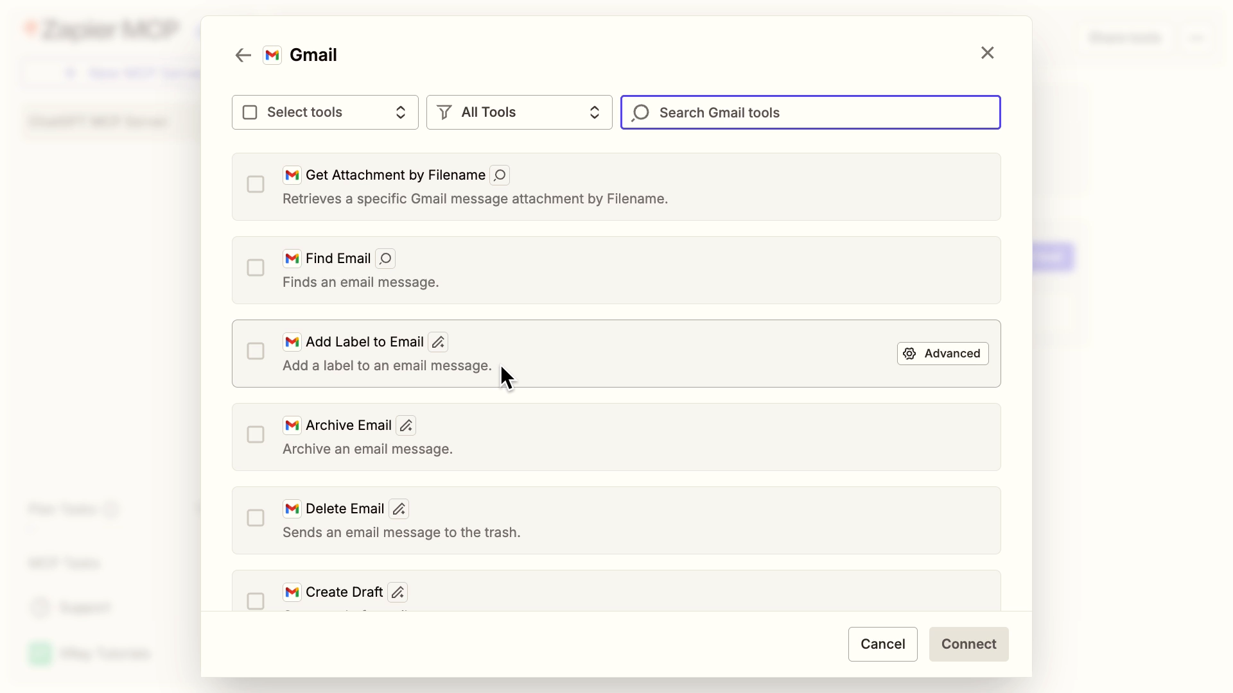Focus the Search Gmail tools field

click(822, 112)
